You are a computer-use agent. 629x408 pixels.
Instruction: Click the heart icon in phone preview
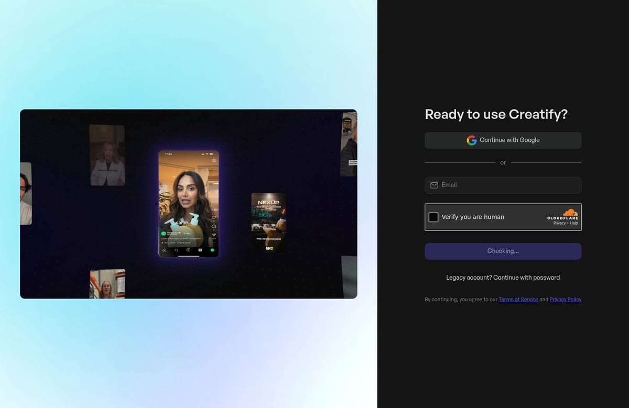[214, 217]
